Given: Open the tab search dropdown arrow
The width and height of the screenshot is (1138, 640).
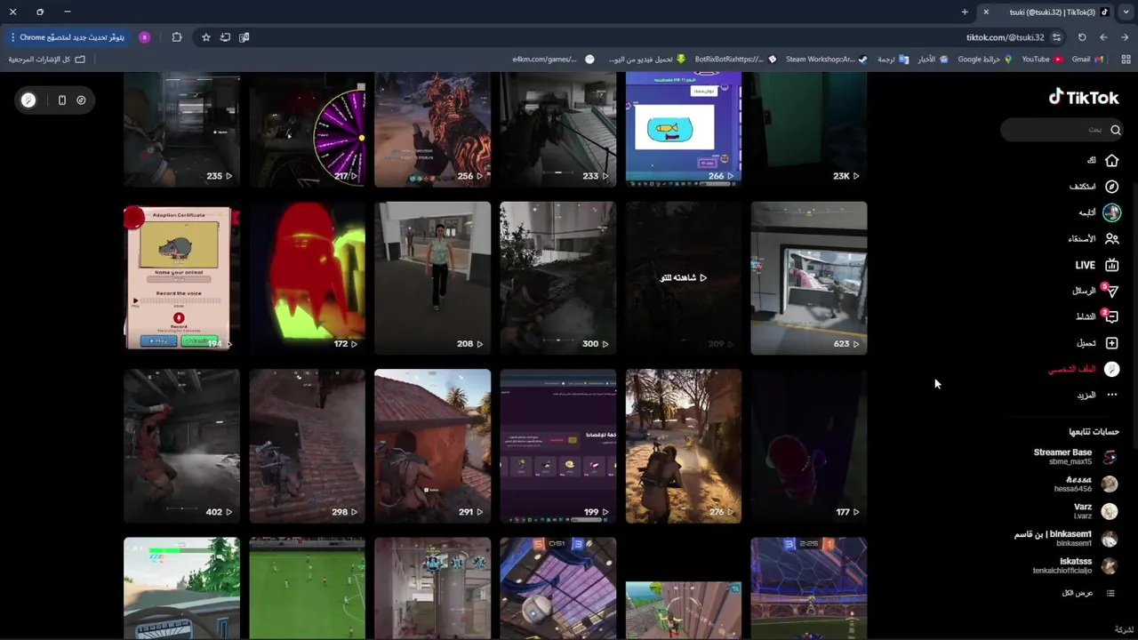Looking at the screenshot, I should pyautogui.click(x=1126, y=12).
